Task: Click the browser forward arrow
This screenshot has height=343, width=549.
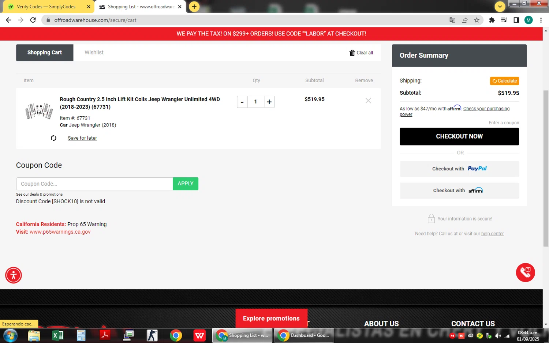Action: 21,20
